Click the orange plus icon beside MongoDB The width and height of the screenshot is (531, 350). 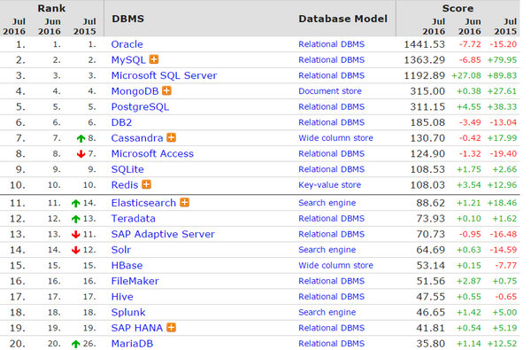click(166, 90)
